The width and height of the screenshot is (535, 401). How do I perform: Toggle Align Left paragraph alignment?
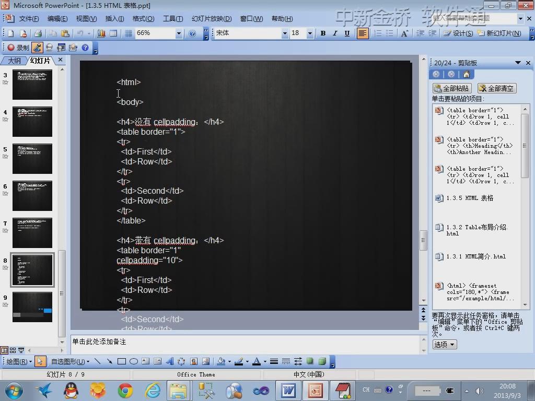tap(363, 33)
